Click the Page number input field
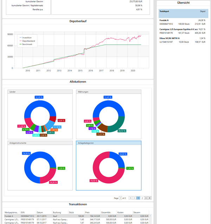The height and width of the screenshot is (224, 211). coord(120,198)
